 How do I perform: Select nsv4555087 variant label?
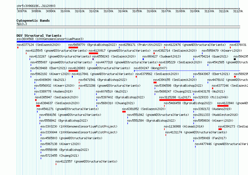pos(61,62)
